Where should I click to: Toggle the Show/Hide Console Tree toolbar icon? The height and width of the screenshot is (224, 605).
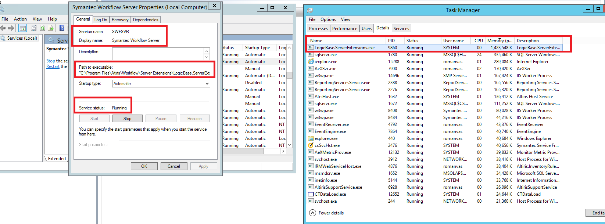click(23, 28)
